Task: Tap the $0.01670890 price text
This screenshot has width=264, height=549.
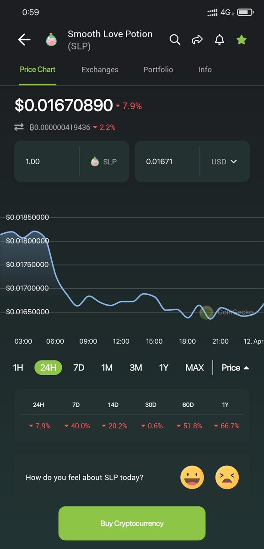Action: coord(64,106)
